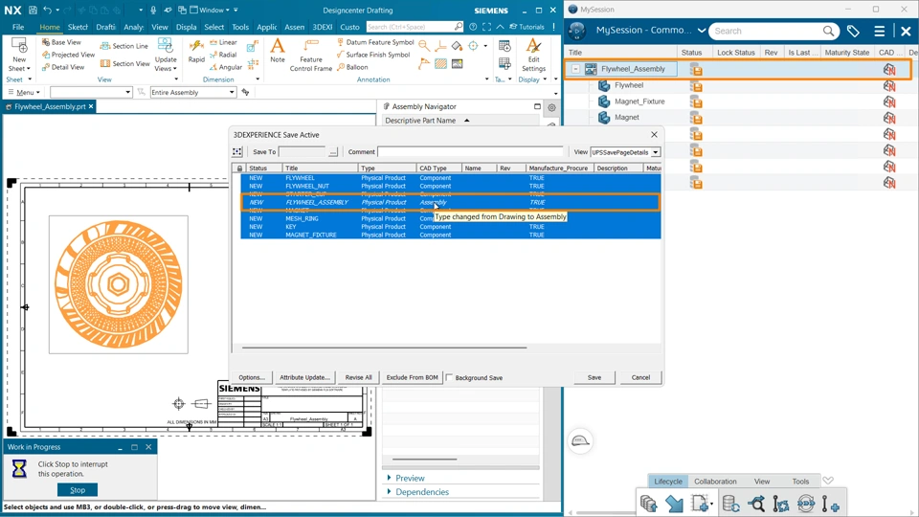Click the Cancel button in dialog

(x=640, y=377)
